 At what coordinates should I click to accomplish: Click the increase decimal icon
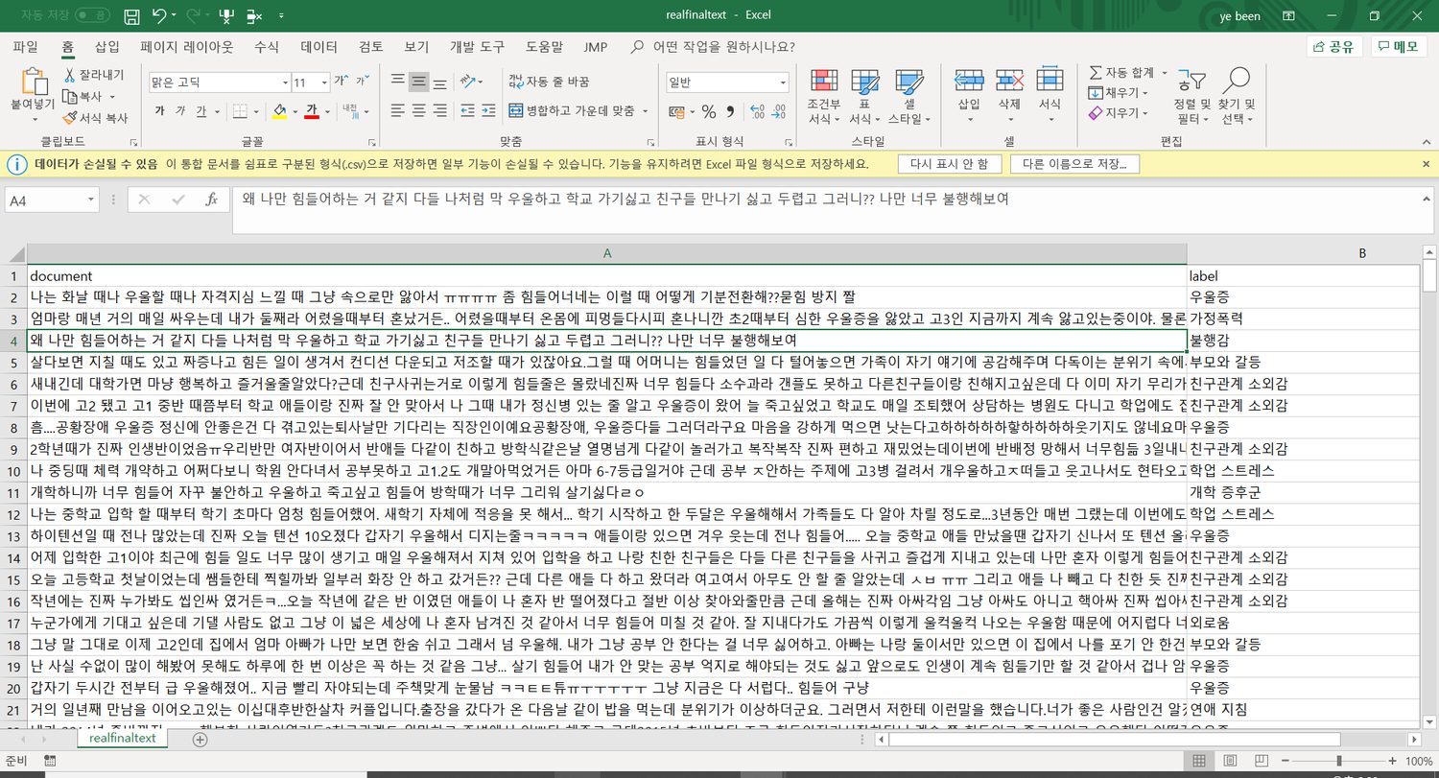(x=758, y=111)
